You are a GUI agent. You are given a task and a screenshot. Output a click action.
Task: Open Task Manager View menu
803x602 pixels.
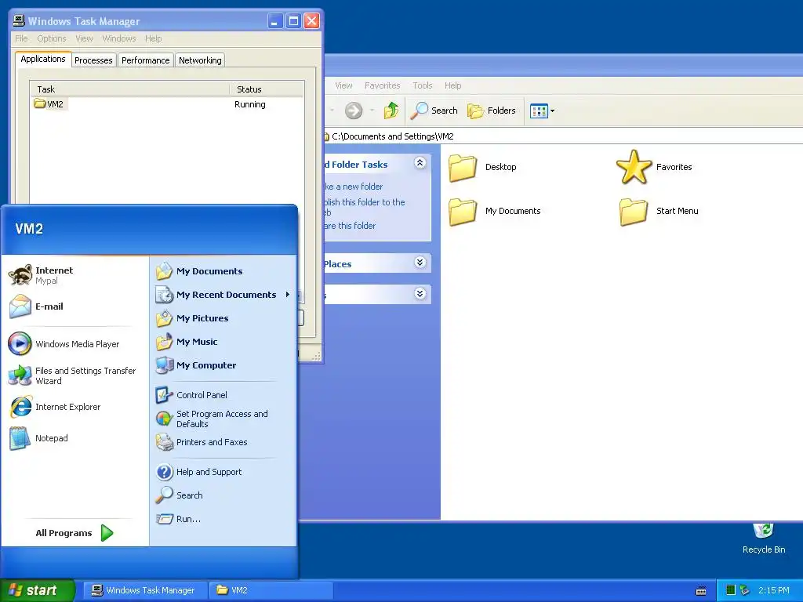click(x=84, y=38)
